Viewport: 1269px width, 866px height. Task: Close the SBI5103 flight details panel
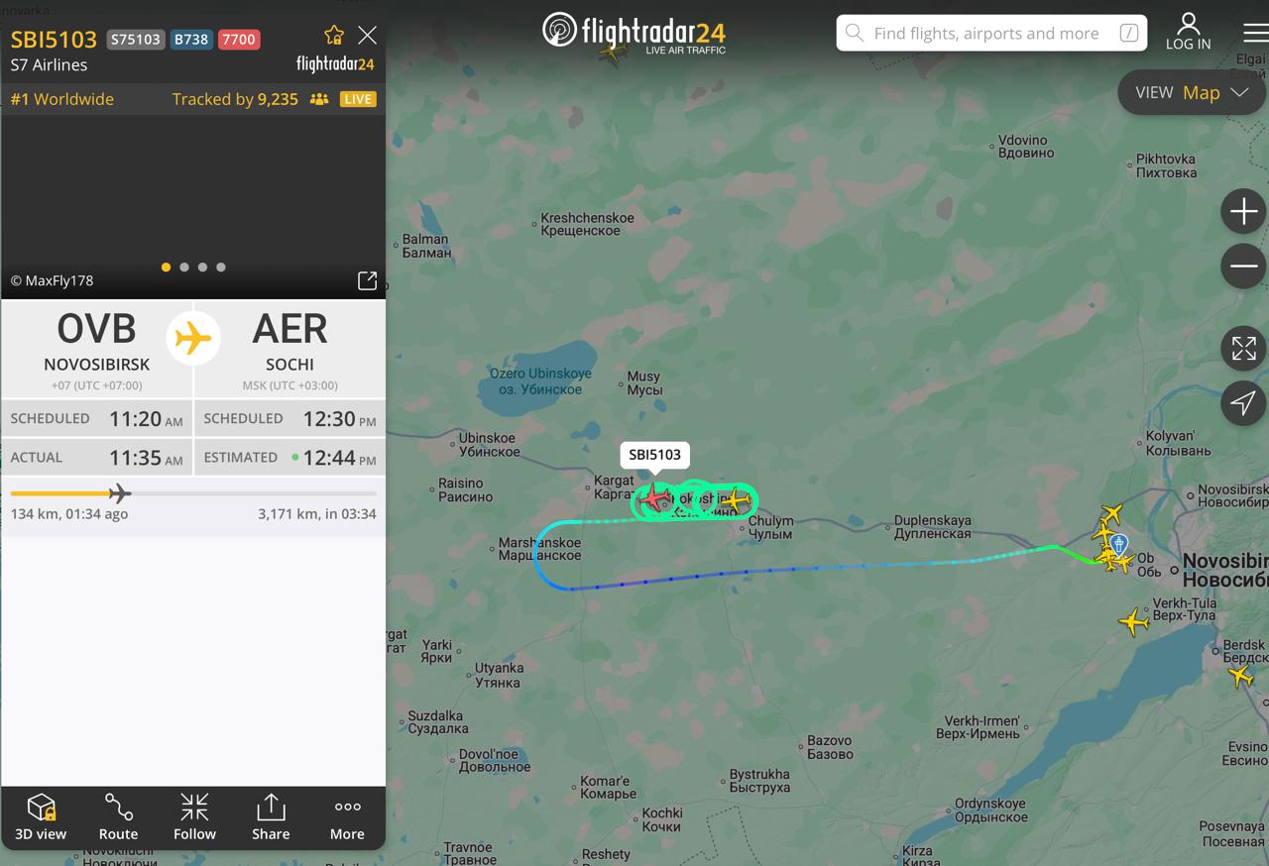point(368,36)
